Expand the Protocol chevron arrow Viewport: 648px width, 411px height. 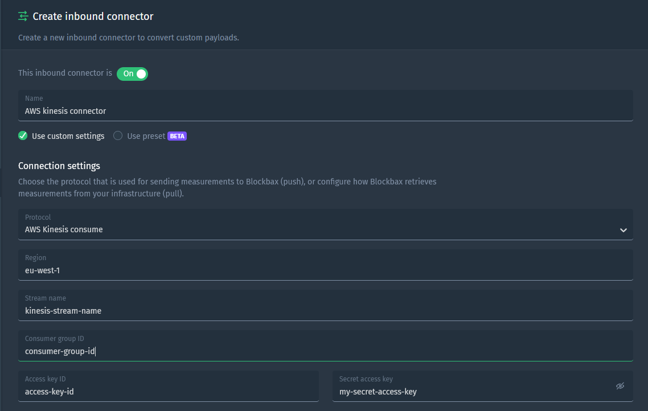click(623, 230)
